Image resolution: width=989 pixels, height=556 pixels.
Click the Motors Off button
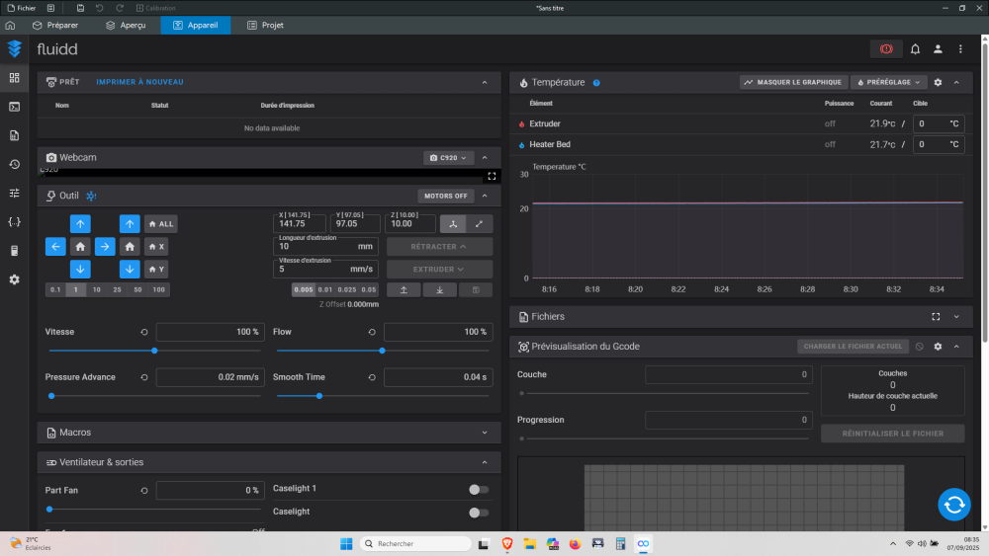point(446,196)
